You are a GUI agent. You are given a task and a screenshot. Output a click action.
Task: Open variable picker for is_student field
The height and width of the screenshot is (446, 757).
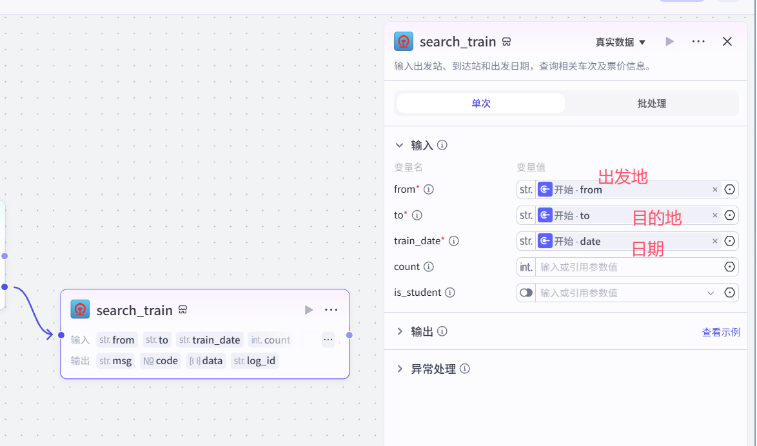[729, 293]
